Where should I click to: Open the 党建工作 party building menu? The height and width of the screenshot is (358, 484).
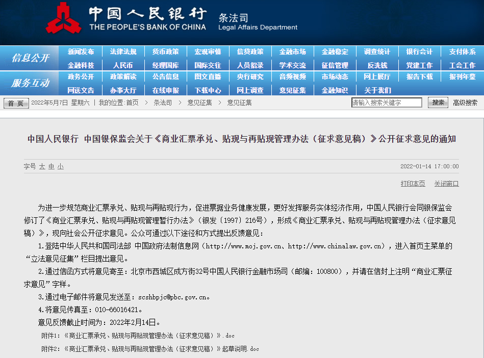419,64
